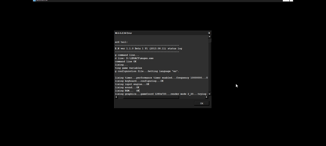This screenshot has height=146, width=326.
Task: Click the 'ting game variables' line
Action: coord(129,68)
